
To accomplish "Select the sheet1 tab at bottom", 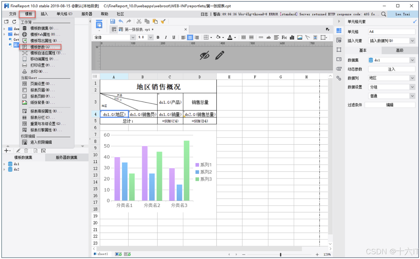I will pyautogui.click(x=101, y=254).
